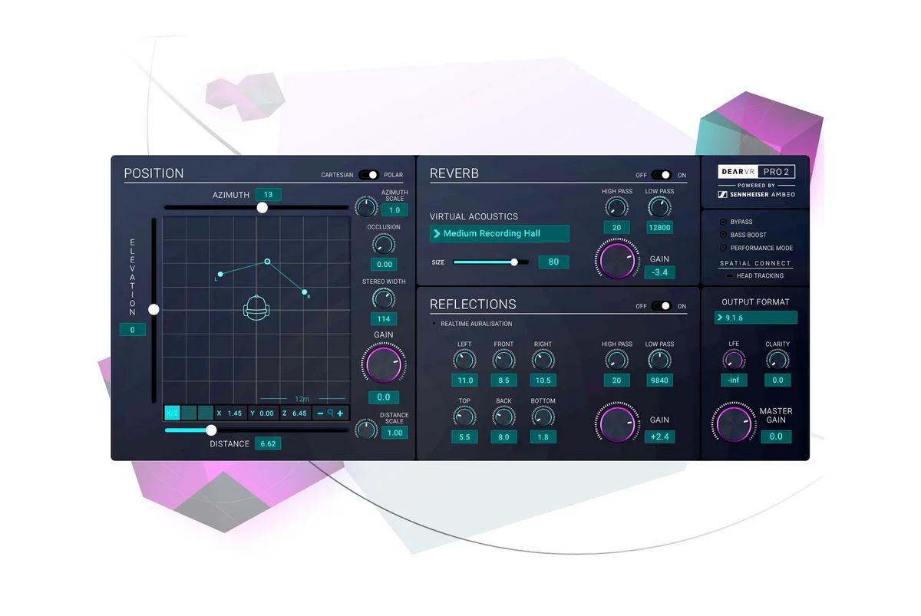The height and width of the screenshot is (616, 921).
Task: Click the Reflections Right knob
Action: click(543, 360)
